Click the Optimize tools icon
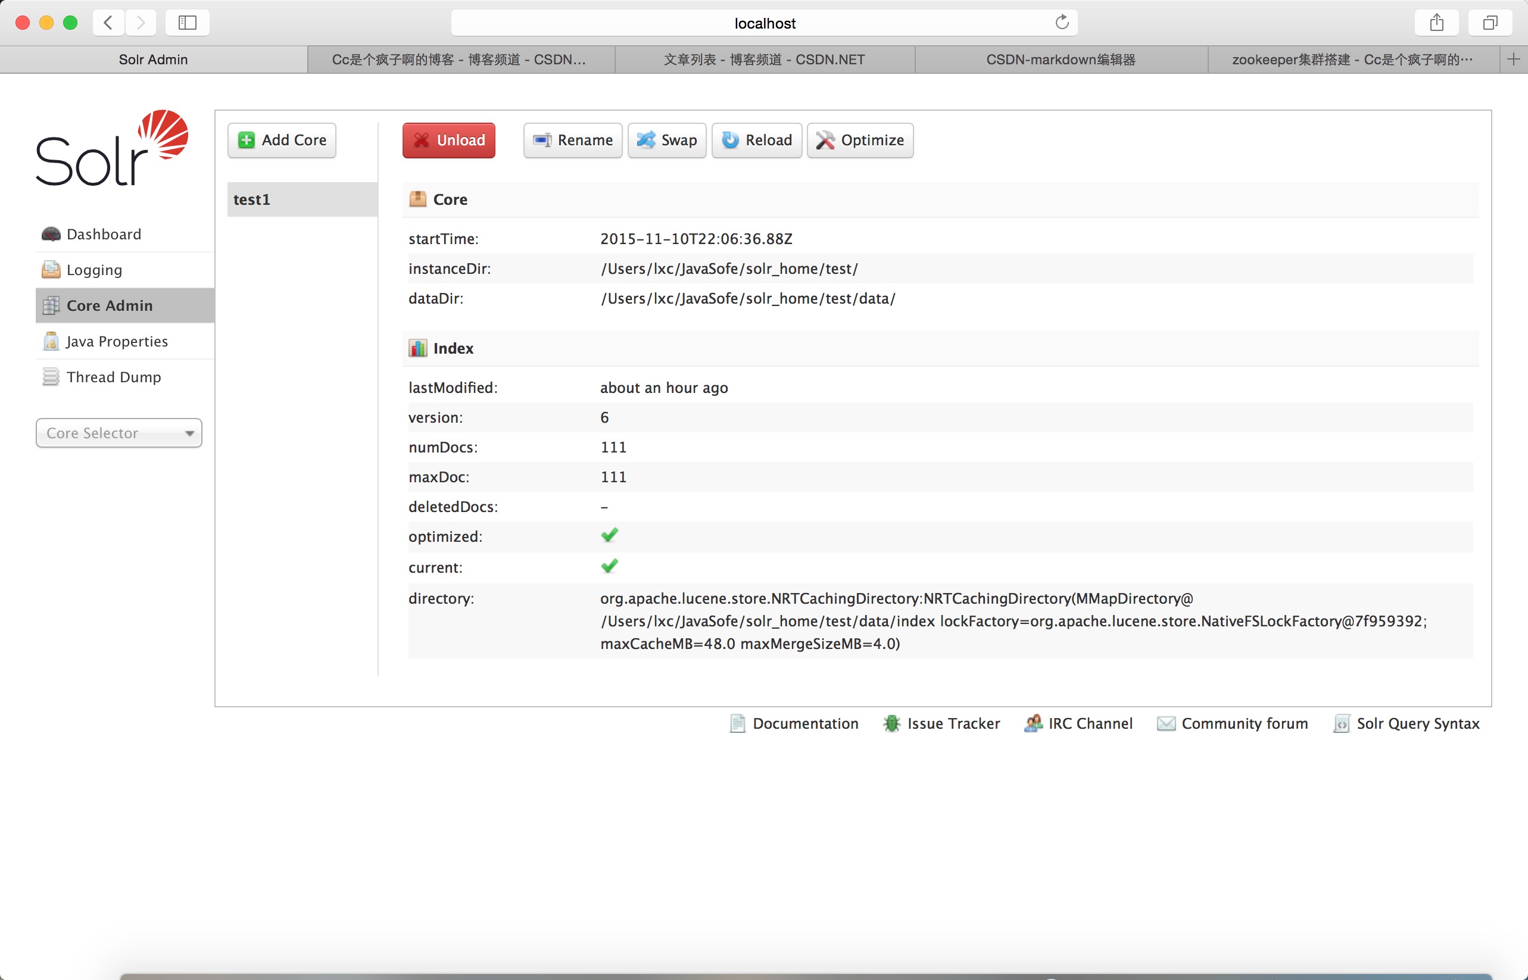1528x980 pixels. [x=825, y=140]
